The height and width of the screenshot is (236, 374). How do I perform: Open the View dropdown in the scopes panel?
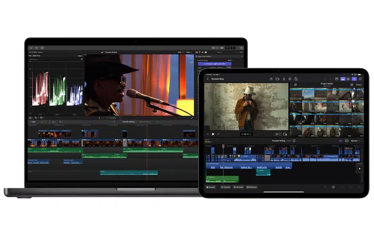80,56
